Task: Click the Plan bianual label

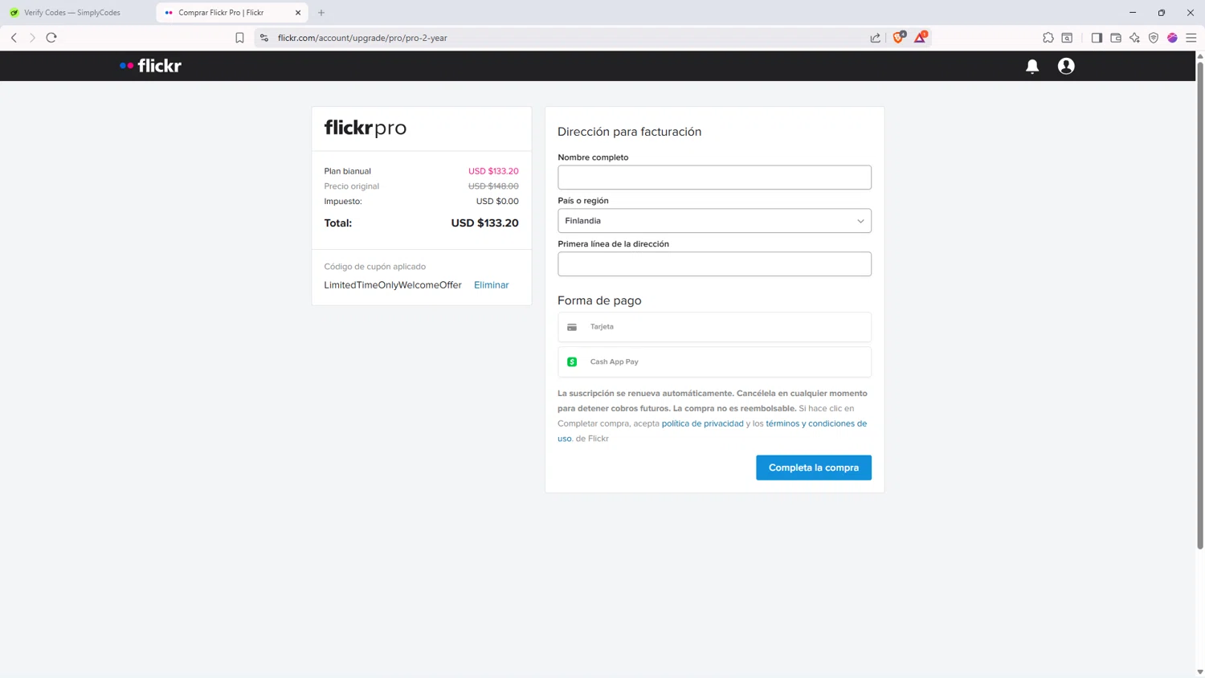Action: coord(348,171)
